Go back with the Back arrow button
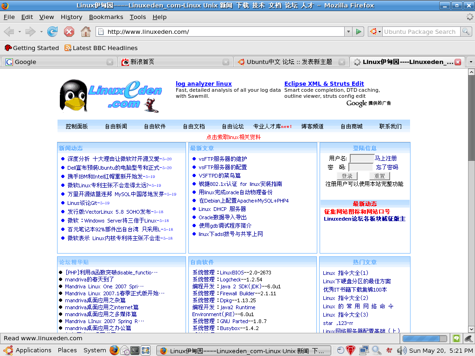The width and height of the screenshot is (475, 356). pyautogui.click(x=9, y=32)
